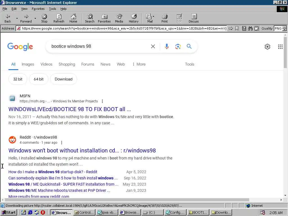
Task: Print the page using toolbar
Action: tap(165, 18)
